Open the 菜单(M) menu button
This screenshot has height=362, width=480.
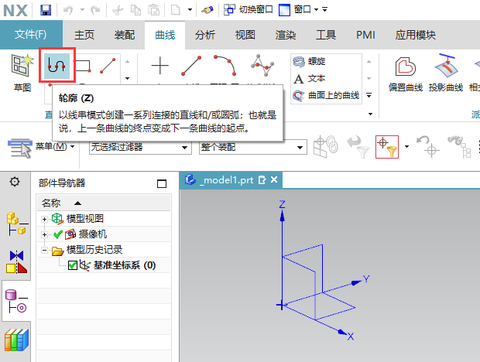tap(41, 147)
